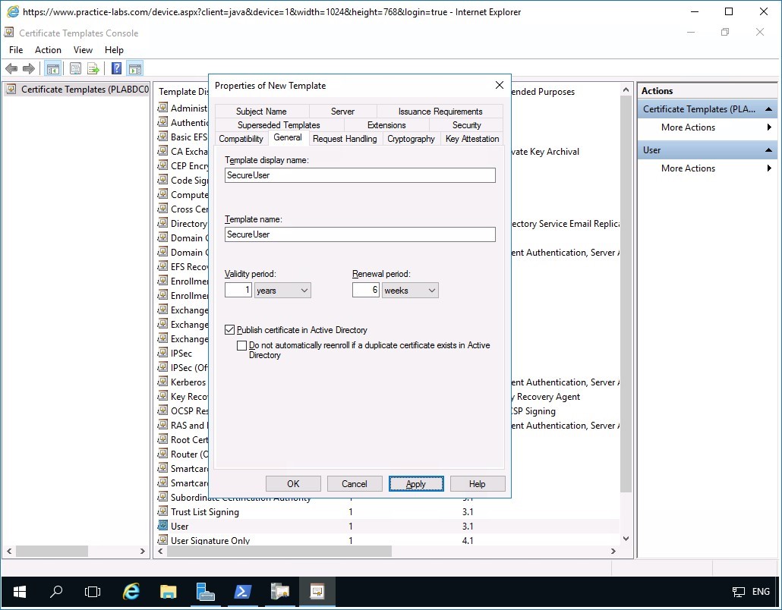The image size is (782, 610).
Task: Toggle the Show/Hide Action Pane icon
Action: click(134, 68)
